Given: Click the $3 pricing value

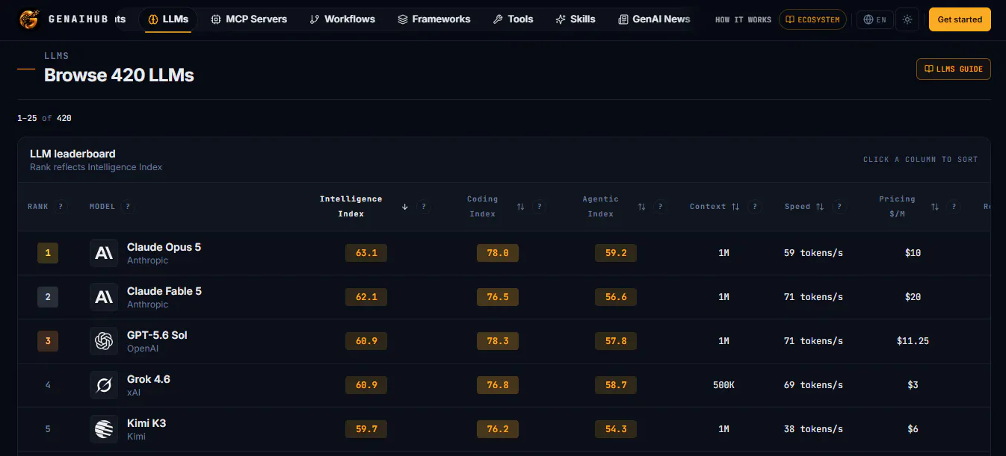Looking at the screenshot, I should [913, 385].
